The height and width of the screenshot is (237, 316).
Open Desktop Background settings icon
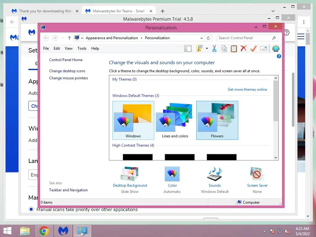130,174
